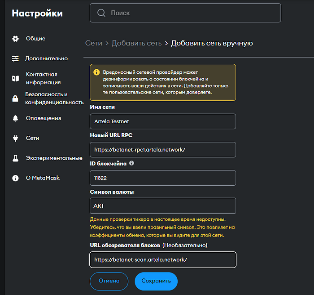Click the yellow warning info icon
The width and height of the screenshot is (314, 295).
(x=96, y=72)
